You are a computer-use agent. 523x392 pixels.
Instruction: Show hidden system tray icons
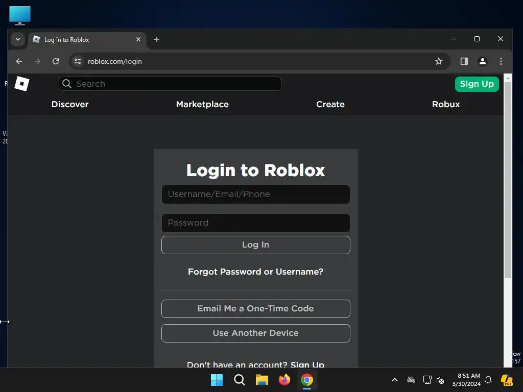click(x=395, y=380)
